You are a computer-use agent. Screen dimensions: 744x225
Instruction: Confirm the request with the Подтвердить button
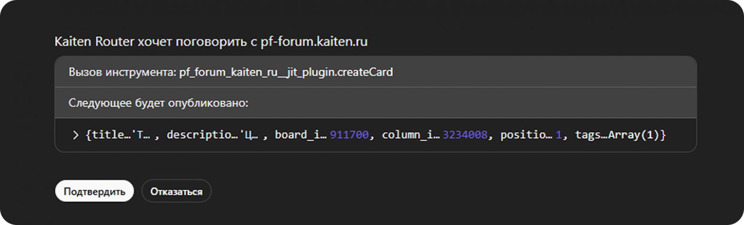[94, 191]
